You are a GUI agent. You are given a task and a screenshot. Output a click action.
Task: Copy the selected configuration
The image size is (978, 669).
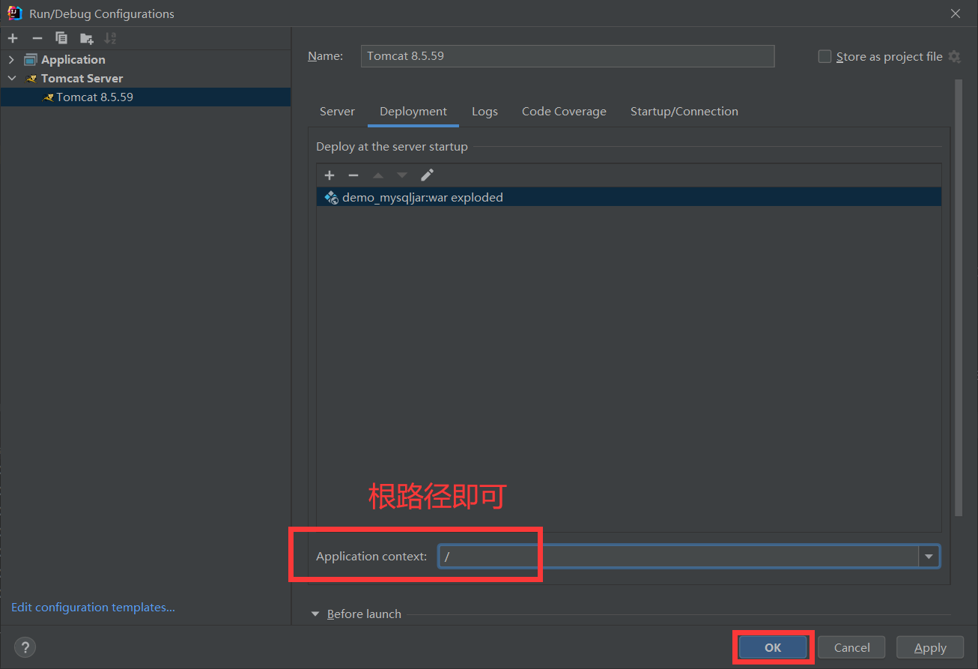[61, 38]
